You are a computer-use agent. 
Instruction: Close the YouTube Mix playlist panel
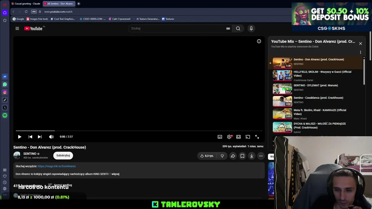pyautogui.click(x=360, y=44)
